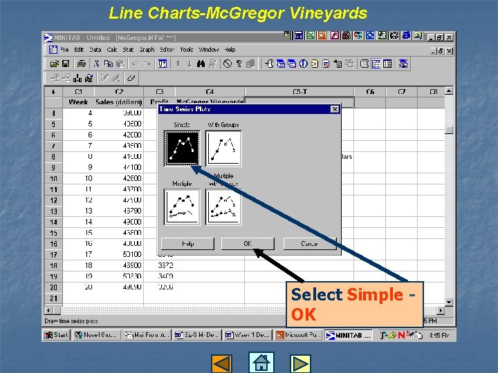The height and width of the screenshot is (373, 498).
Task: Click OK in Time Series Plots dialog
Action: (x=248, y=244)
